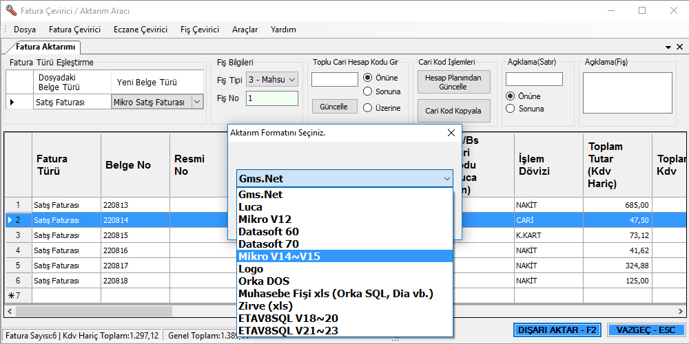The height and width of the screenshot is (344, 689).
Task: Click the Güncelle button
Action: tap(334, 107)
